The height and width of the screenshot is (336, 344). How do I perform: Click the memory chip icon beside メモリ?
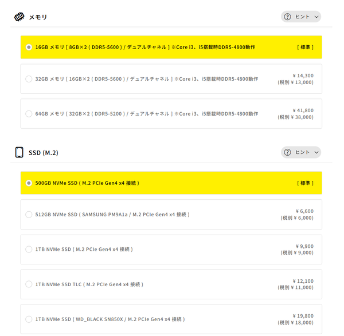(19, 17)
